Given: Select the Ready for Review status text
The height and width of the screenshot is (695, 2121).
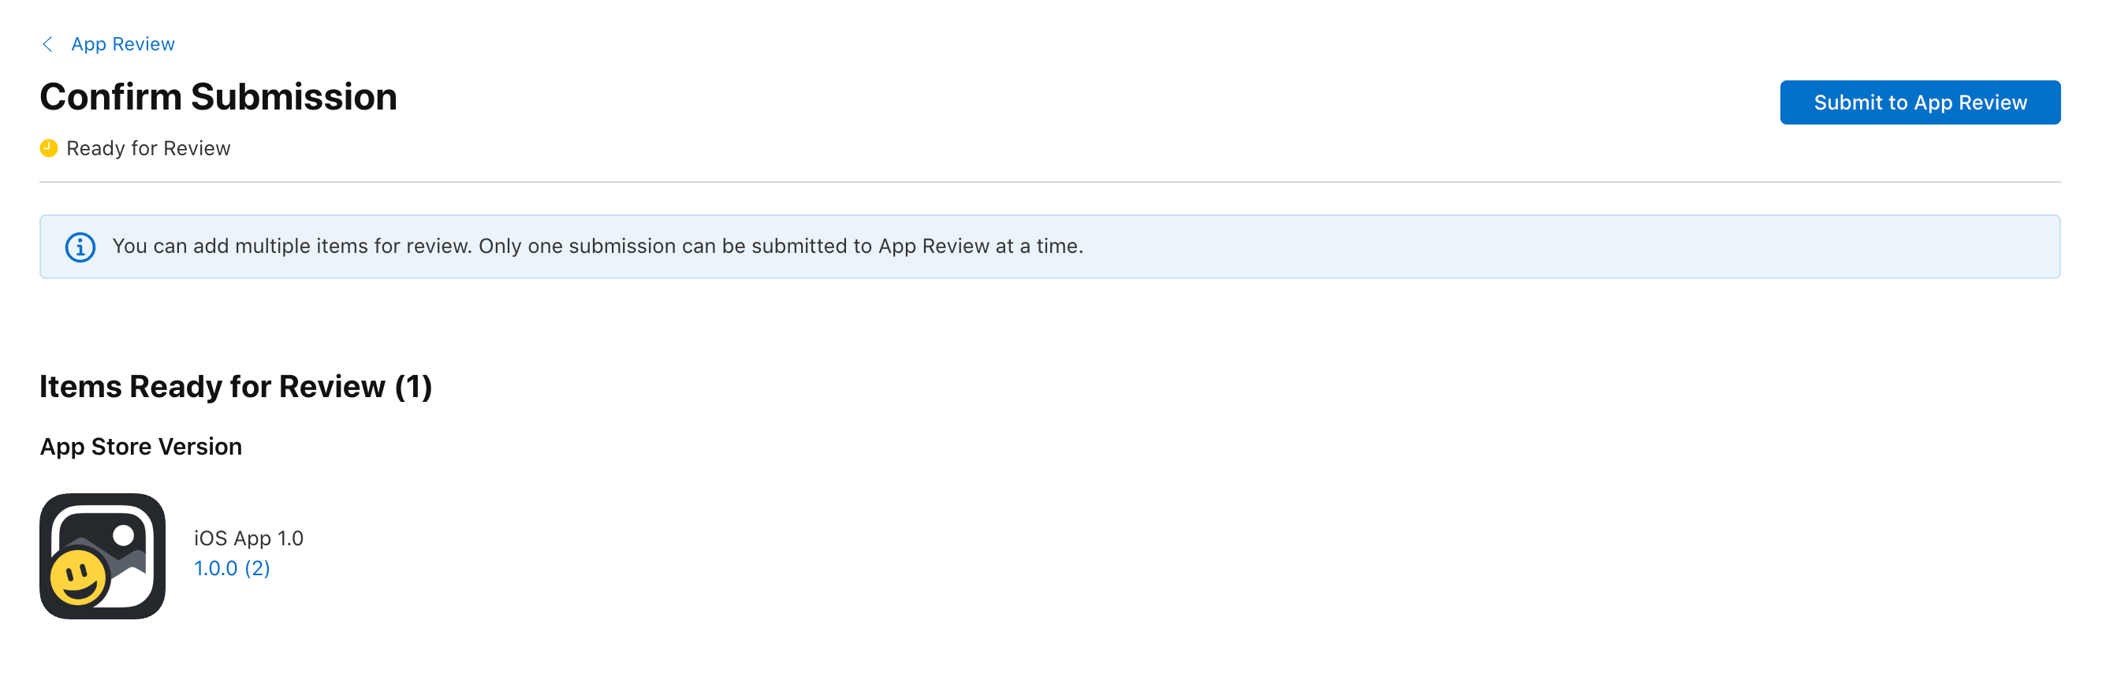Looking at the screenshot, I should click(148, 148).
